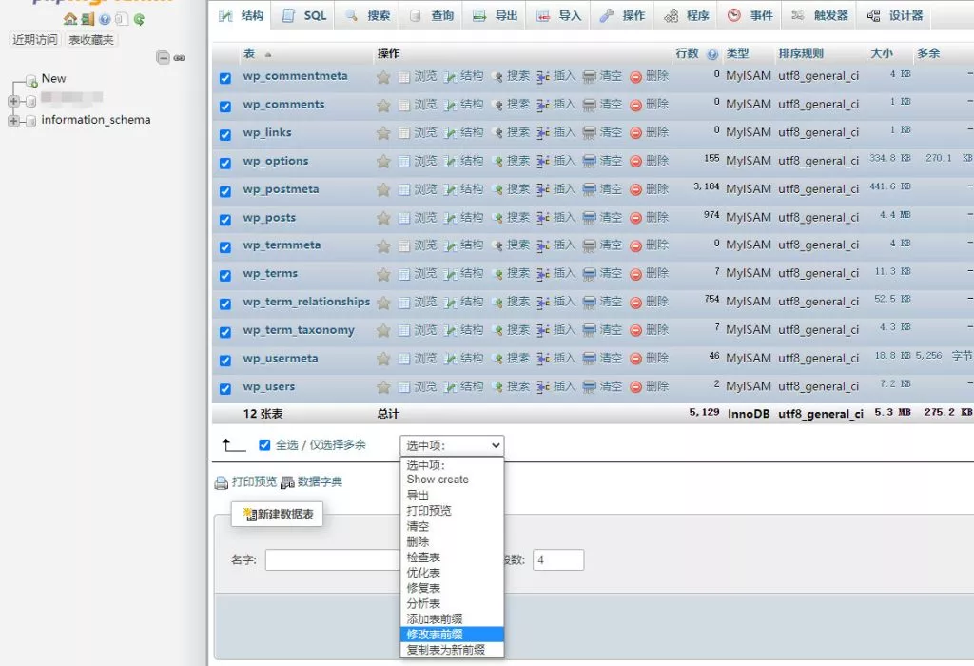Open the blue help question icon
Screen dimensions: 974x666
click(x=105, y=19)
